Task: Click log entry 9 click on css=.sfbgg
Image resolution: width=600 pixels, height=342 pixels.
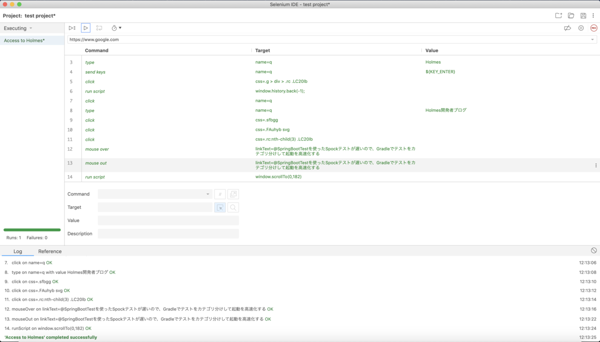Action: point(31,281)
